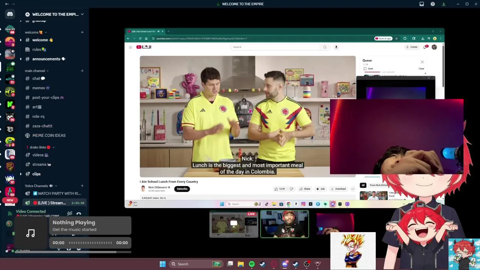Open more actions ellipsis under the video
The image size is (480, 270).
[352, 189]
